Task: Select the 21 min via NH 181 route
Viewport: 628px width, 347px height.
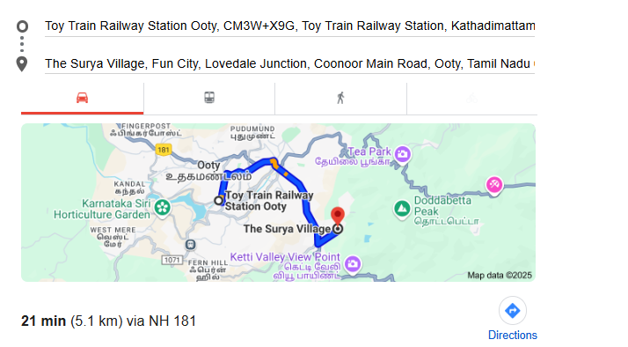Action: click(108, 321)
